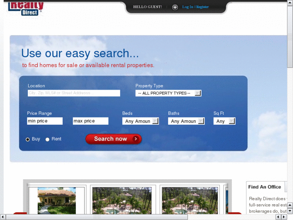Image resolution: width=293 pixels, height=220 pixels.
Task: Focus the Location search field
Action: tap(74, 93)
